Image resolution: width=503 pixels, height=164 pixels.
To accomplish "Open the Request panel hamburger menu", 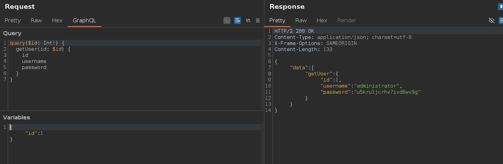I will (258, 21).
